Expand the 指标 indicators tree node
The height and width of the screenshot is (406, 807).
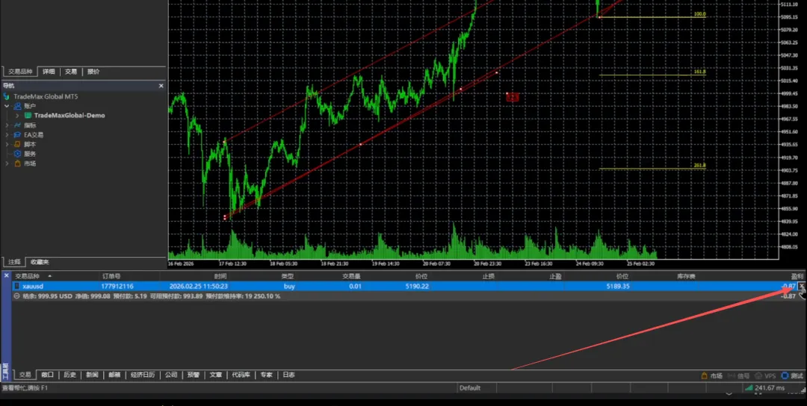pos(7,125)
